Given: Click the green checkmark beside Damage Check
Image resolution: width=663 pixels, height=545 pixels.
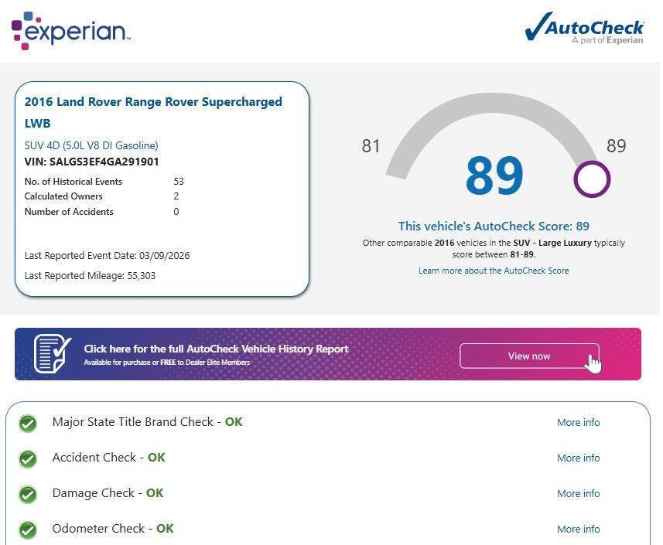Looking at the screenshot, I should pos(28,494).
